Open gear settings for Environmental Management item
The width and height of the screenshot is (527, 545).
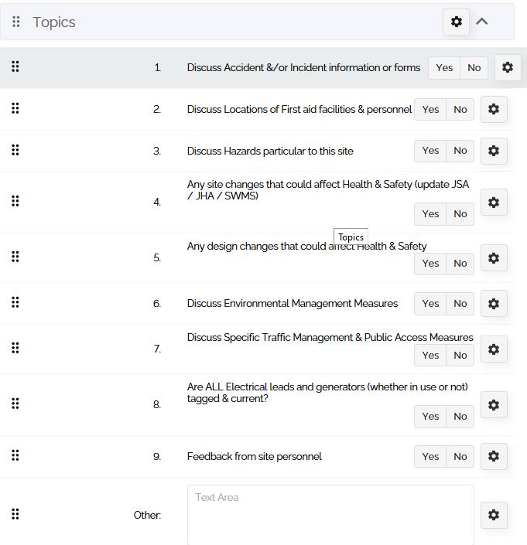coord(494,304)
